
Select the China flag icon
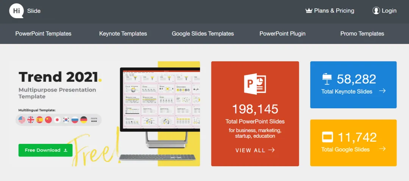point(48,120)
